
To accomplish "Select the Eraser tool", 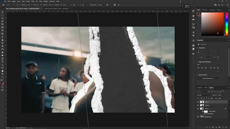I will pyautogui.click(x=3, y=46).
